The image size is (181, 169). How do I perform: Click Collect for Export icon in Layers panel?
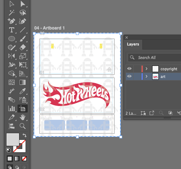[152, 113]
